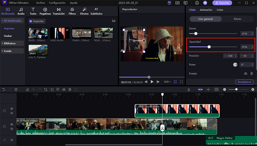257x146 pixels.
Task: Select Importar in the left sidebar
Action: pos(9,28)
